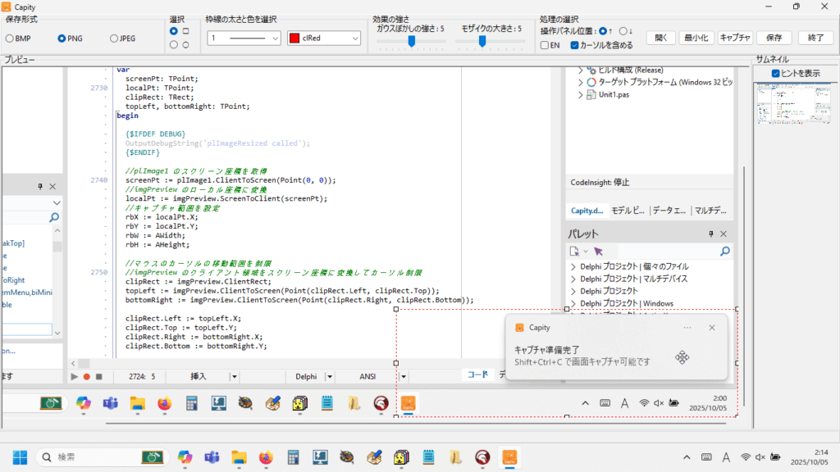Open the clRed color dropdown
The height and width of the screenshot is (472, 840).
point(354,39)
